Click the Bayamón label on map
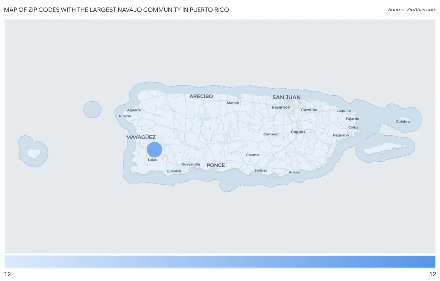The height and width of the screenshot is (281, 440). coord(281,107)
